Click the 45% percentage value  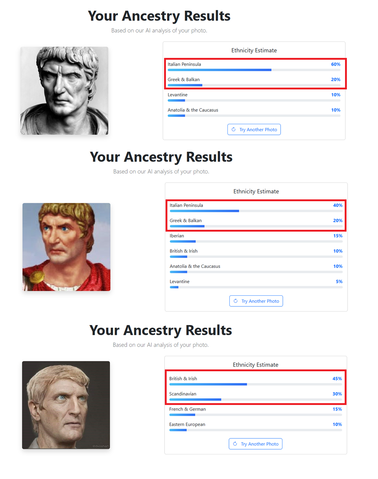coord(337,379)
